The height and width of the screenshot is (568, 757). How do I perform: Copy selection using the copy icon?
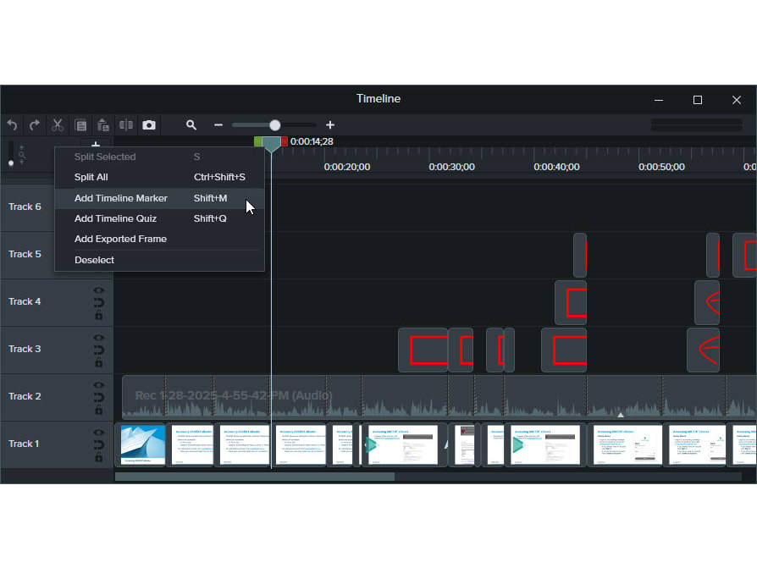(80, 125)
